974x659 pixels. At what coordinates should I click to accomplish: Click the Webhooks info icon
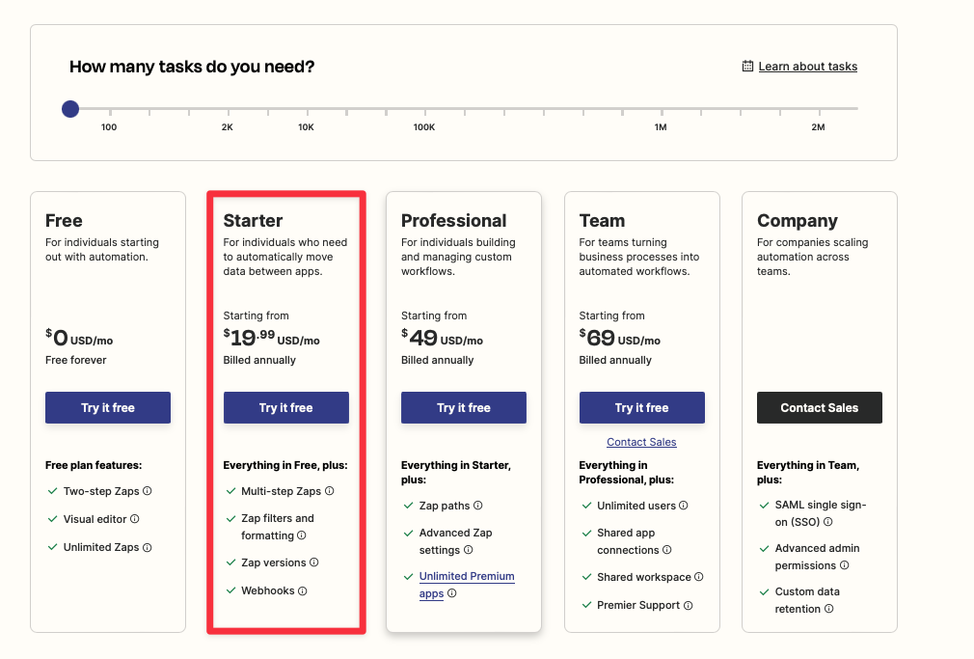click(303, 590)
